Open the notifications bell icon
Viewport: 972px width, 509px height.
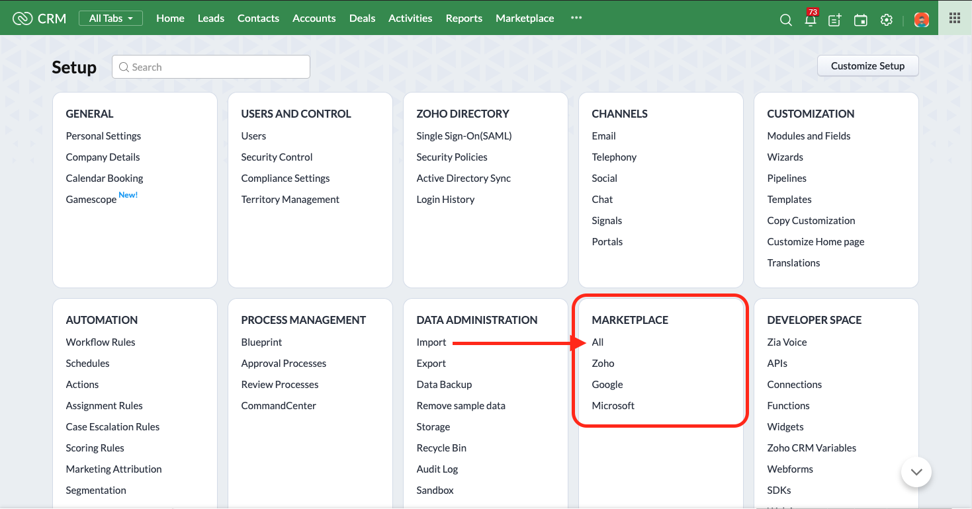tap(811, 20)
